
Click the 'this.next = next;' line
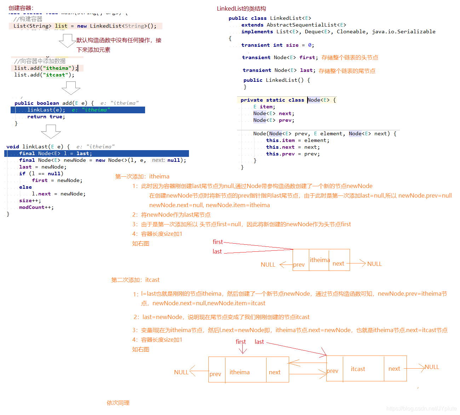[x=293, y=147]
